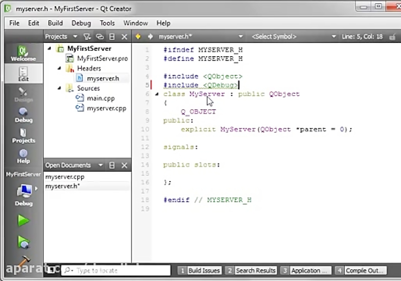This screenshot has height=281, width=401.
Task: Click the #define MYSERVER_H line
Action: click(x=203, y=58)
